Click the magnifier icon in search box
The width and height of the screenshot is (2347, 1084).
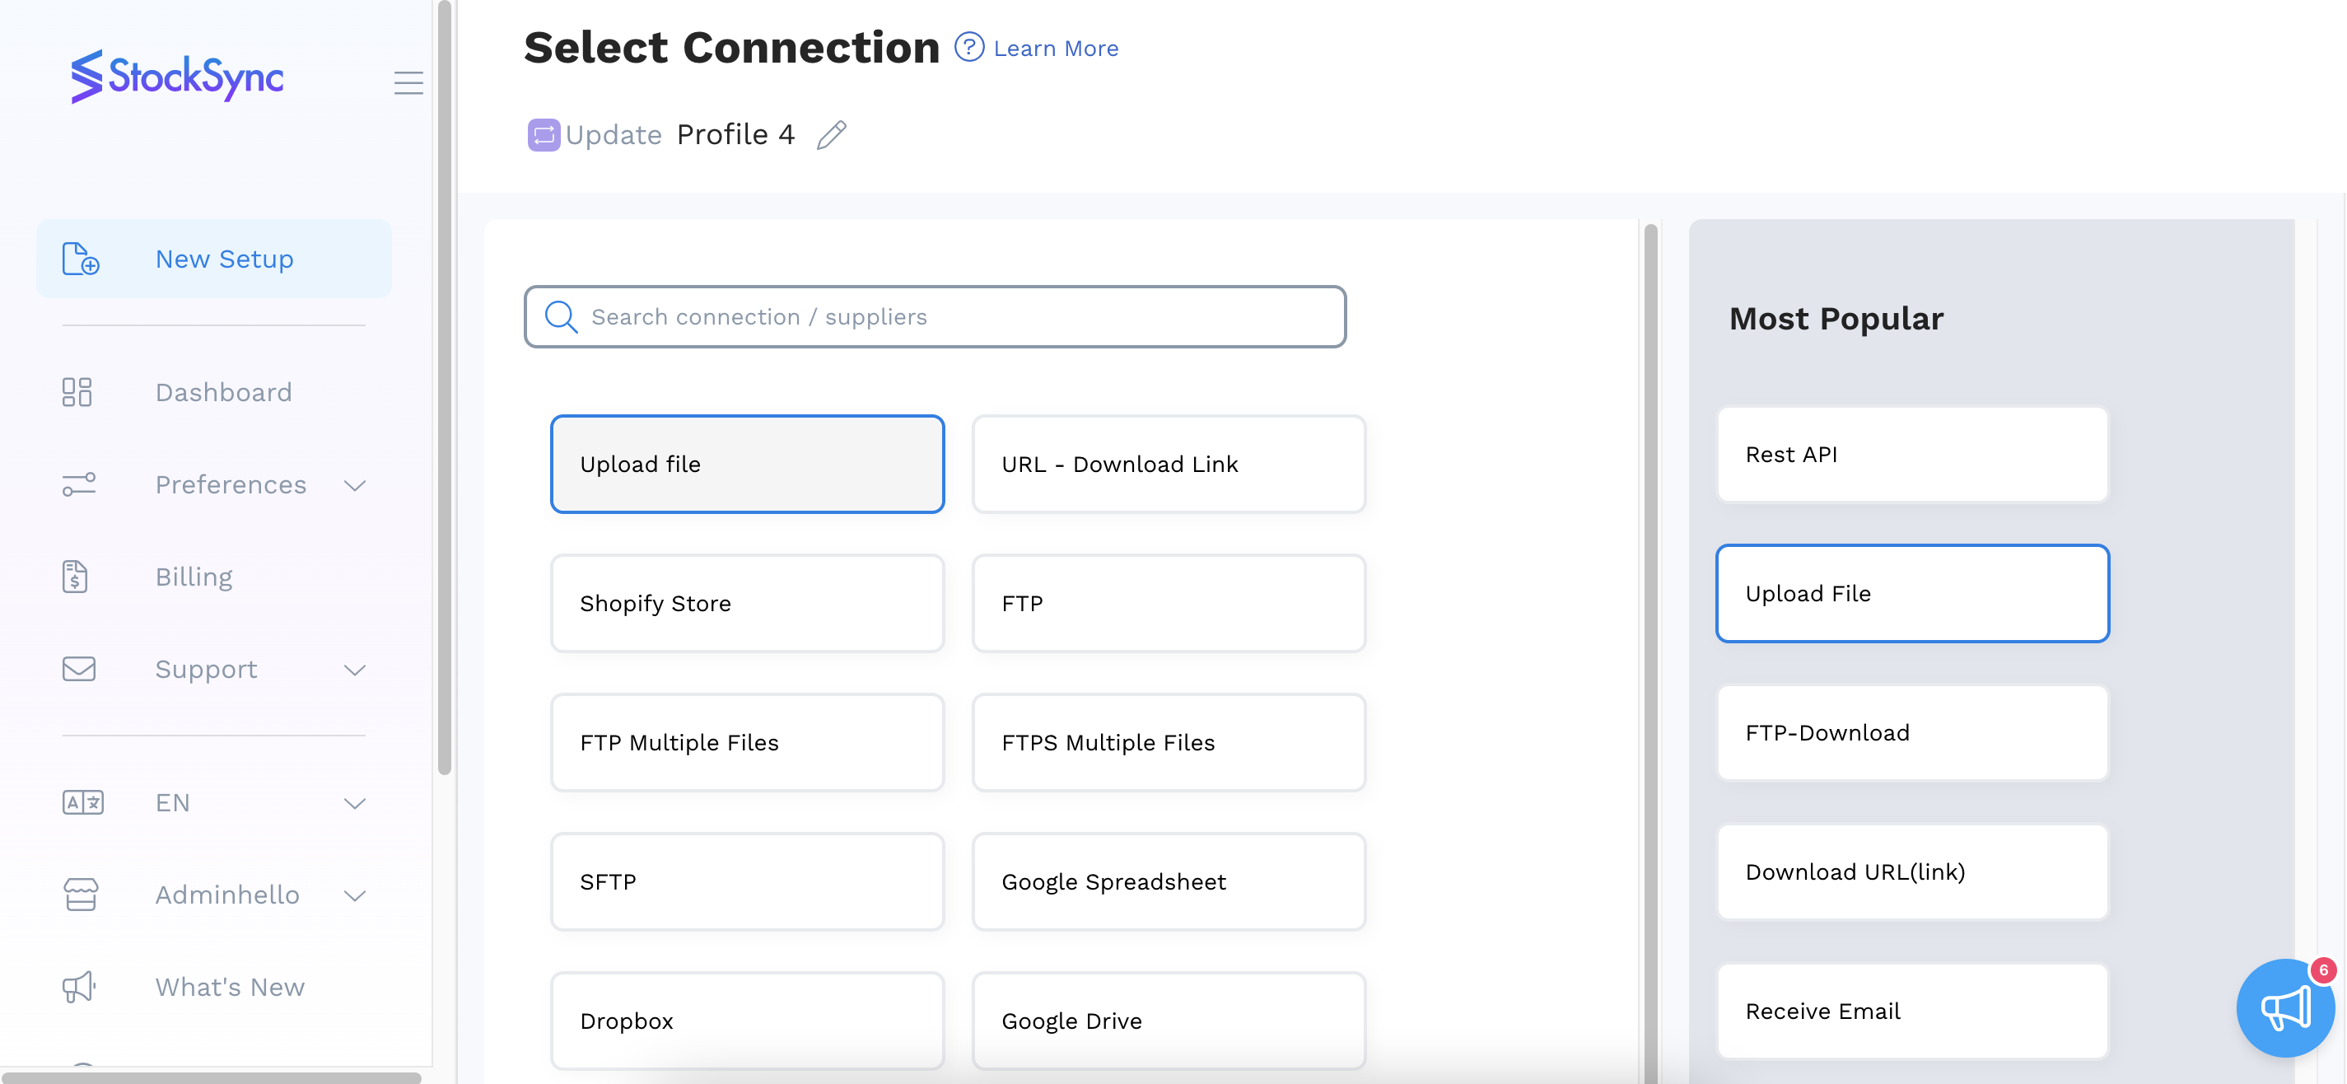pyautogui.click(x=560, y=317)
